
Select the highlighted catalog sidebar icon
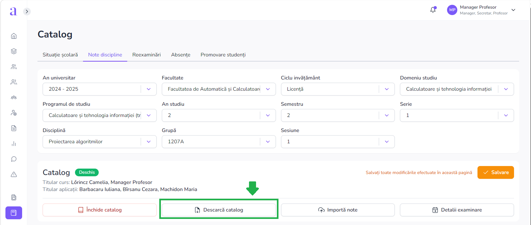click(14, 213)
